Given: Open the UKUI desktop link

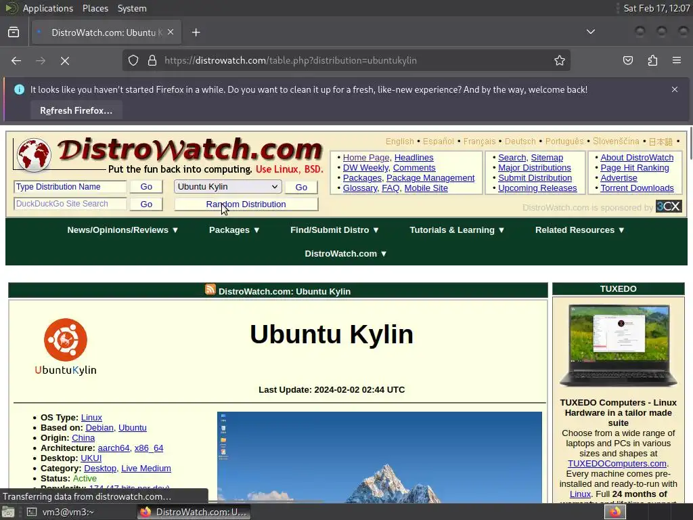Looking at the screenshot, I should (x=91, y=458).
